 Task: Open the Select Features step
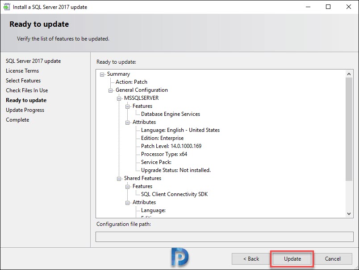tap(23, 81)
